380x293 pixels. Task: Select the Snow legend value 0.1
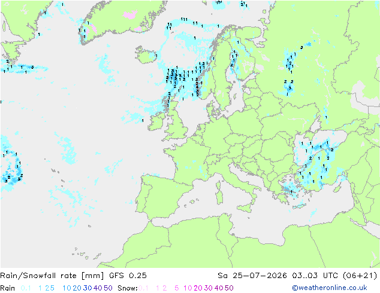(143, 288)
